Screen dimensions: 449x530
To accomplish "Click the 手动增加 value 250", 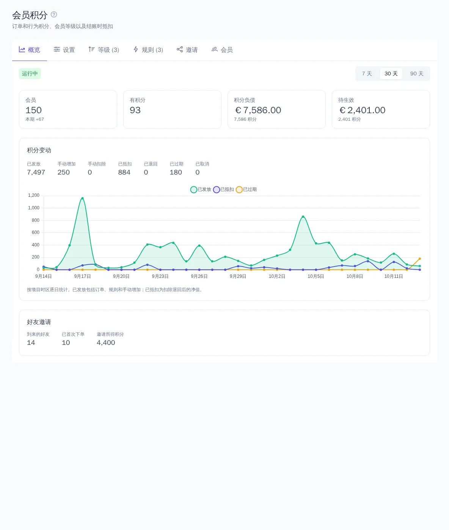I will [64, 172].
